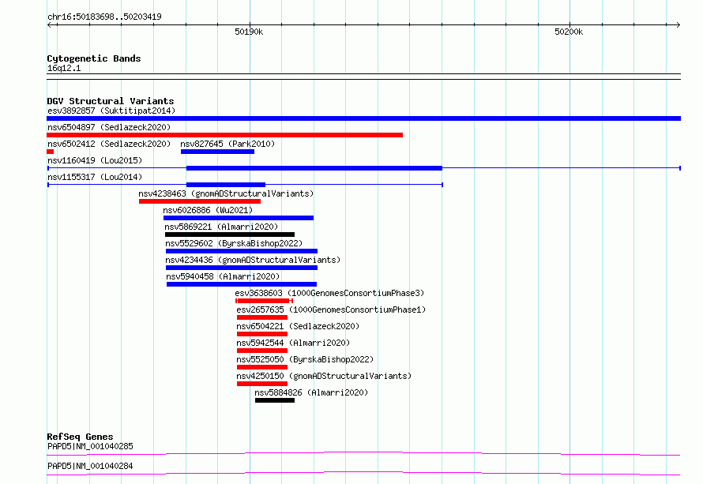Viewport: 703px width, 484px height.
Task: Click red nsv5942544 variant bar
Action: pyautogui.click(x=262, y=351)
